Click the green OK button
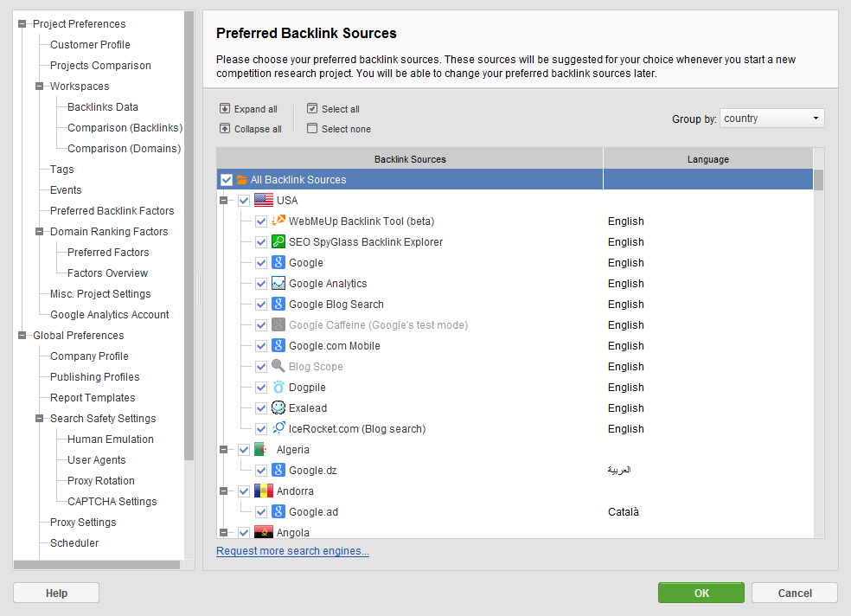The height and width of the screenshot is (616, 851). pyautogui.click(x=701, y=593)
